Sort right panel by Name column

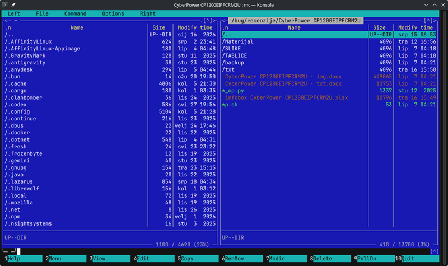point(294,27)
